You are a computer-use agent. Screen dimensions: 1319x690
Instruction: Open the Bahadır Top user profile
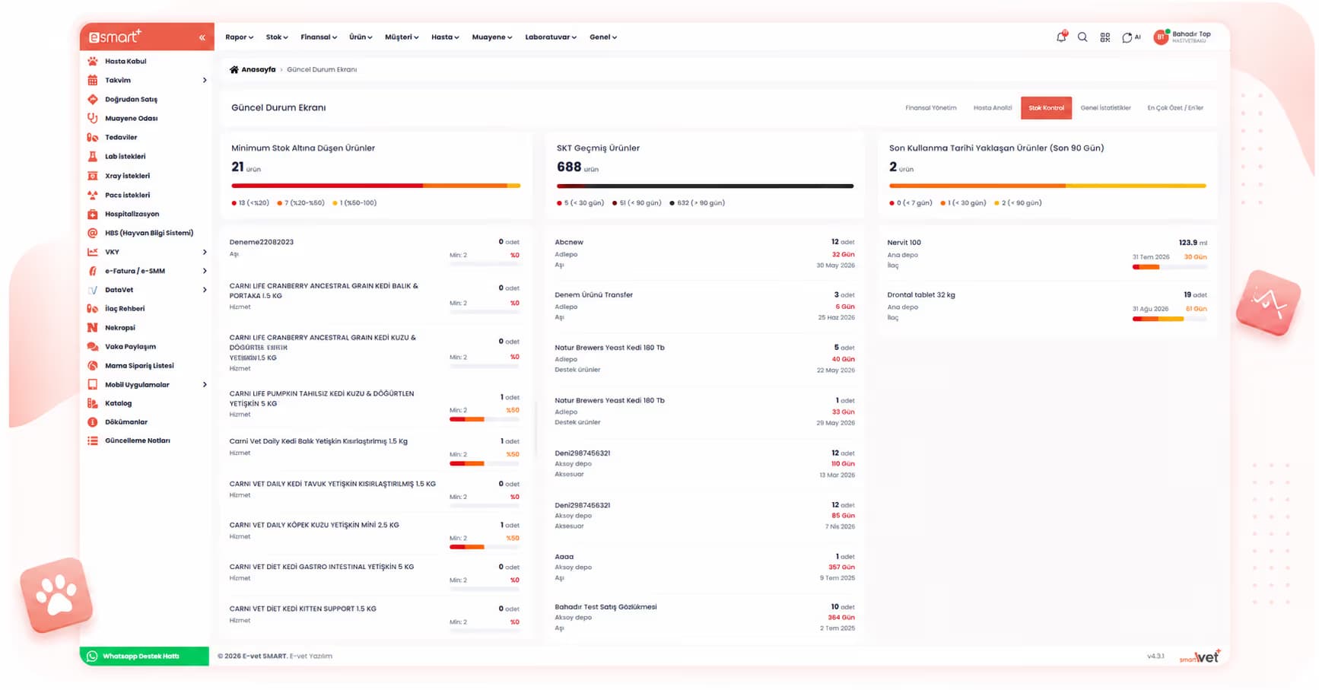click(1183, 37)
